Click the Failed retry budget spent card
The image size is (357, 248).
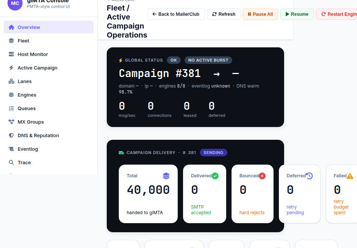tap(342, 194)
